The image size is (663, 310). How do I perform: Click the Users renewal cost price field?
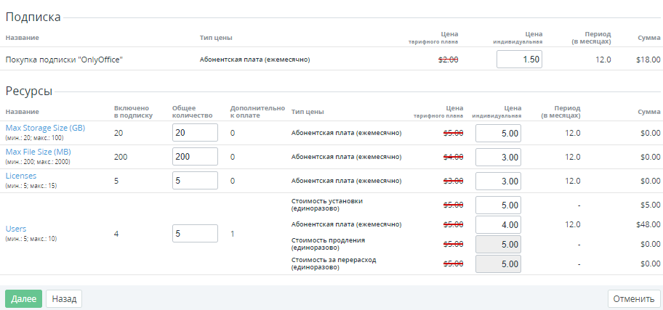pyautogui.click(x=498, y=245)
